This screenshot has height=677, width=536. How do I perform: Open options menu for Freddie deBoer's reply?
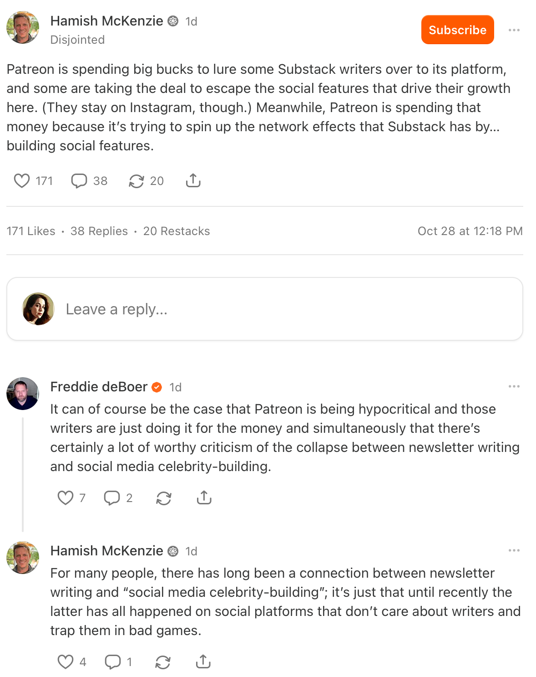tap(514, 386)
